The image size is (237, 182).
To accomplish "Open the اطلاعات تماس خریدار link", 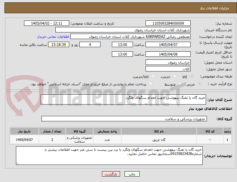I will (x=53, y=37).
